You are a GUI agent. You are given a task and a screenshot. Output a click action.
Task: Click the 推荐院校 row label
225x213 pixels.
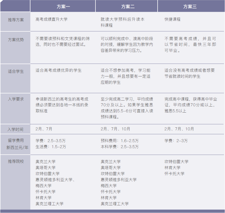tap(16, 161)
